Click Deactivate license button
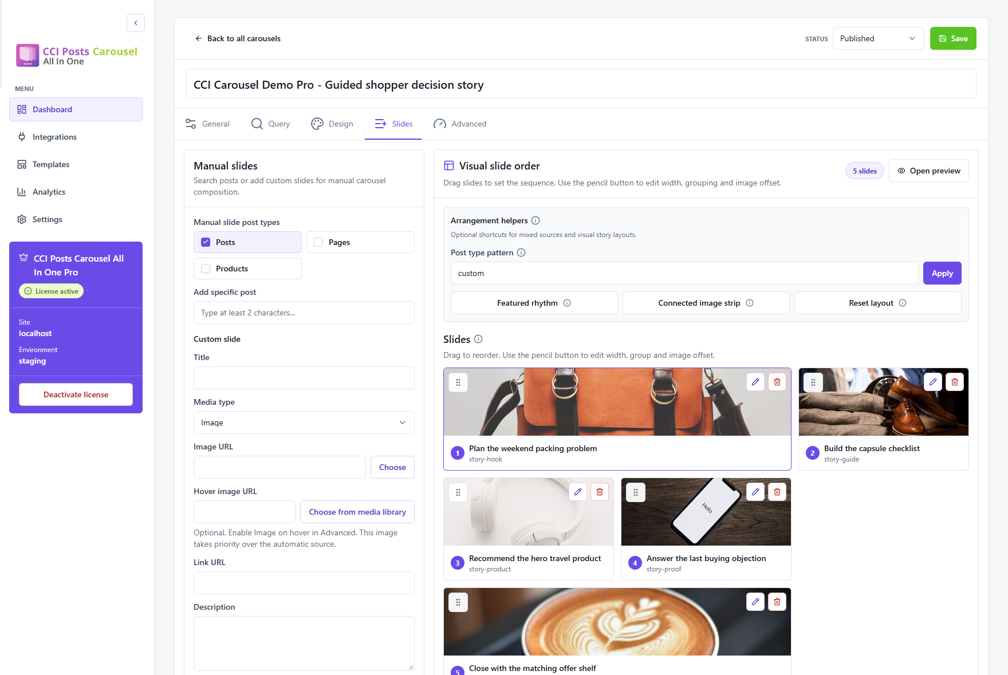 (76, 394)
